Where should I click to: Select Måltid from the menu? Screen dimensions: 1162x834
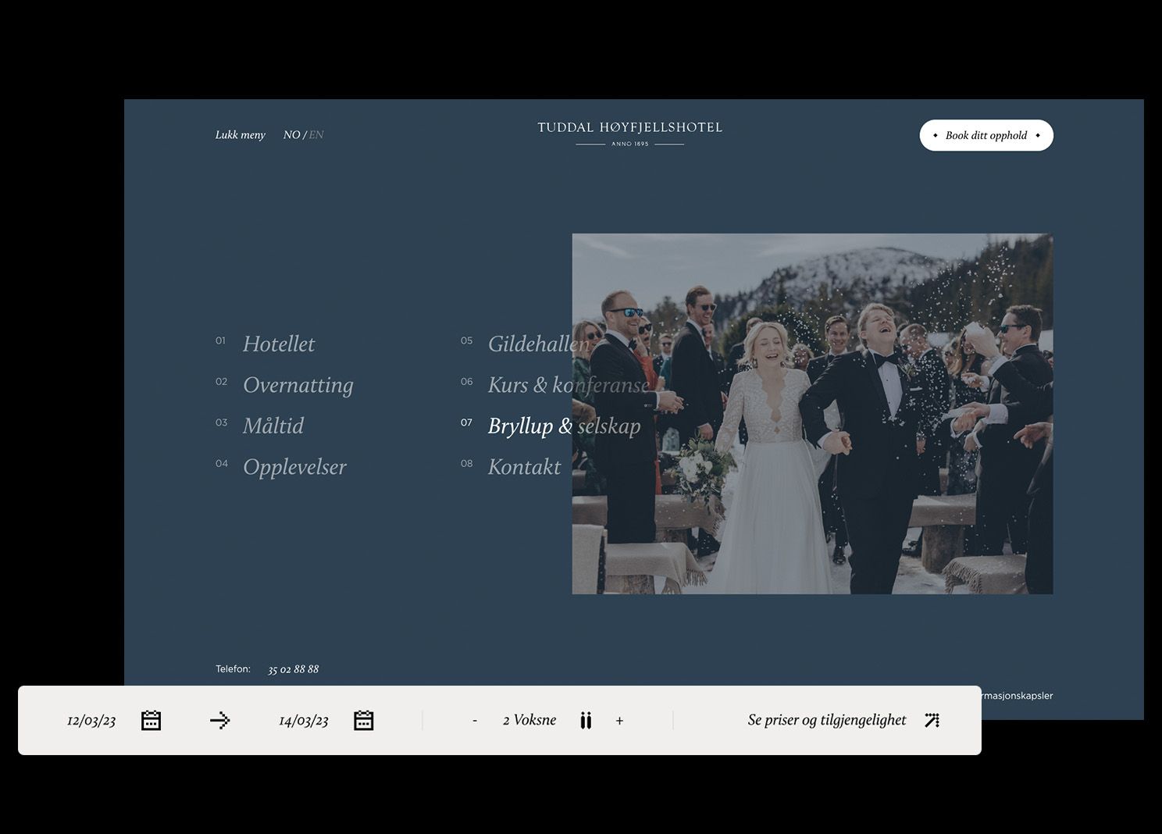point(273,426)
